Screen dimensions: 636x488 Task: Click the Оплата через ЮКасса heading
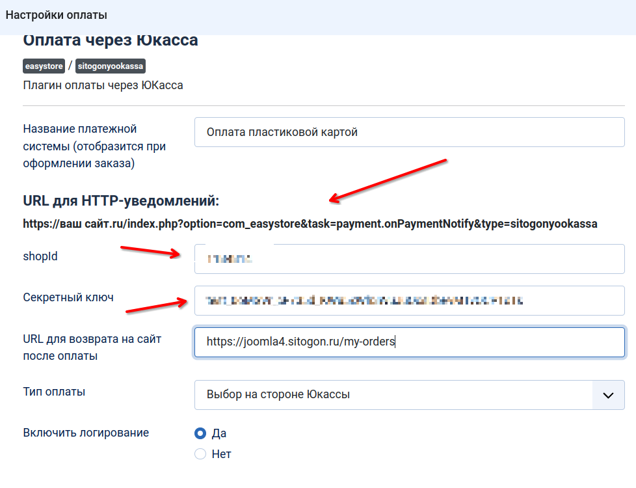point(111,40)
